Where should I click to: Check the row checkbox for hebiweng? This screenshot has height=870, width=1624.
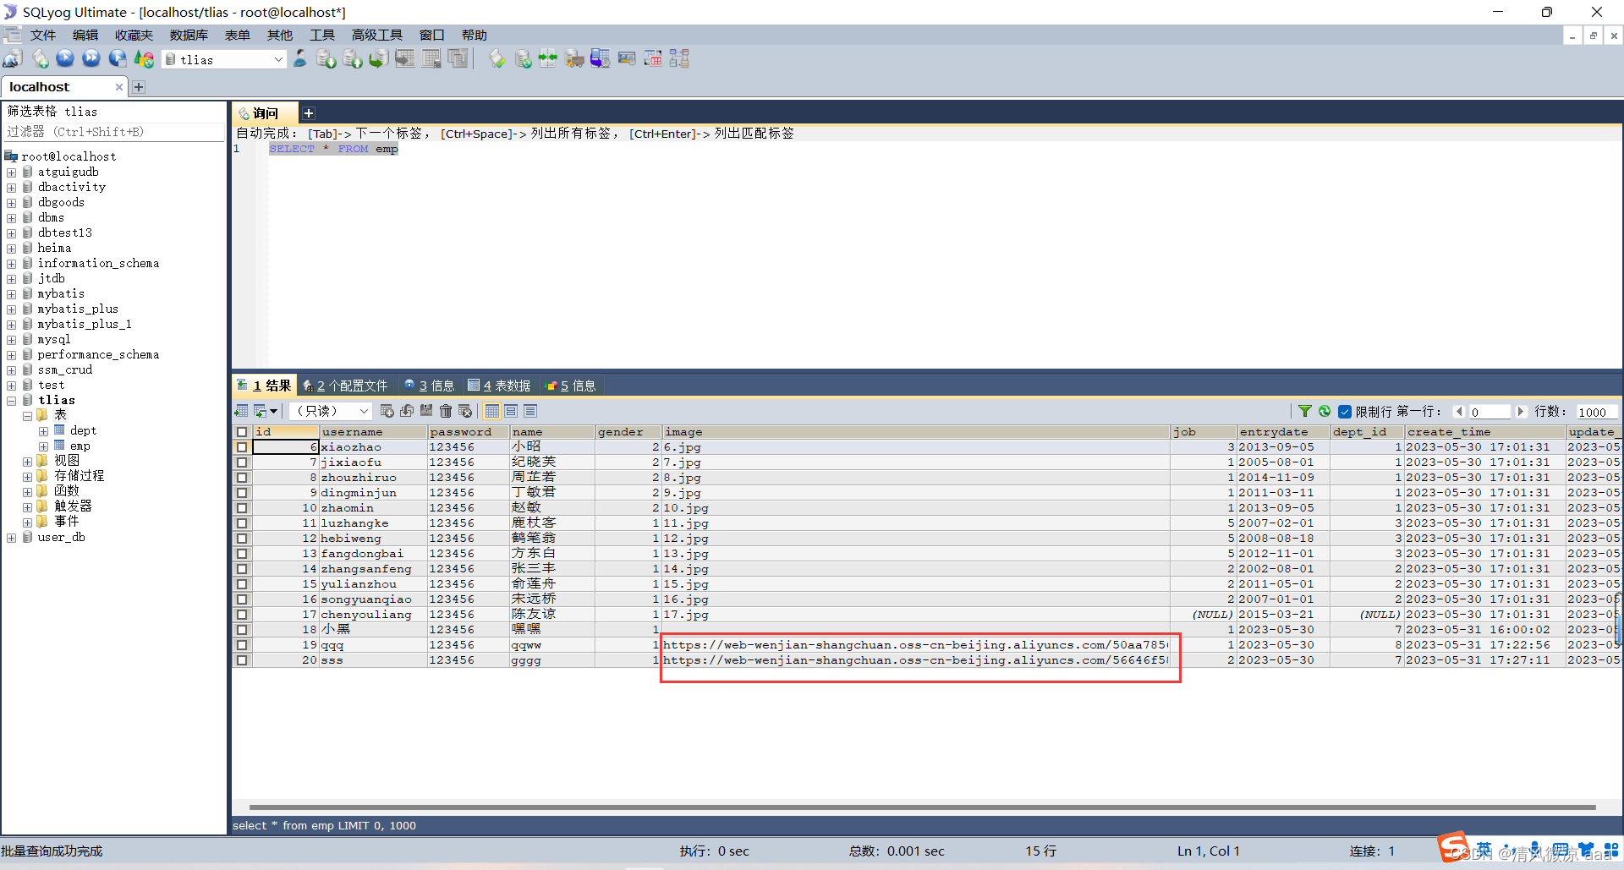tap(242, 539)
